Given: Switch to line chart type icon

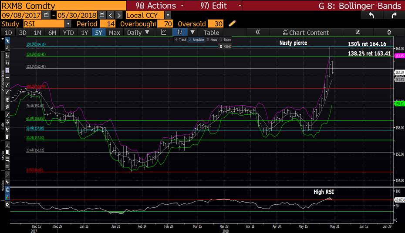Looking at the screenshot, I should pos(164,32).
